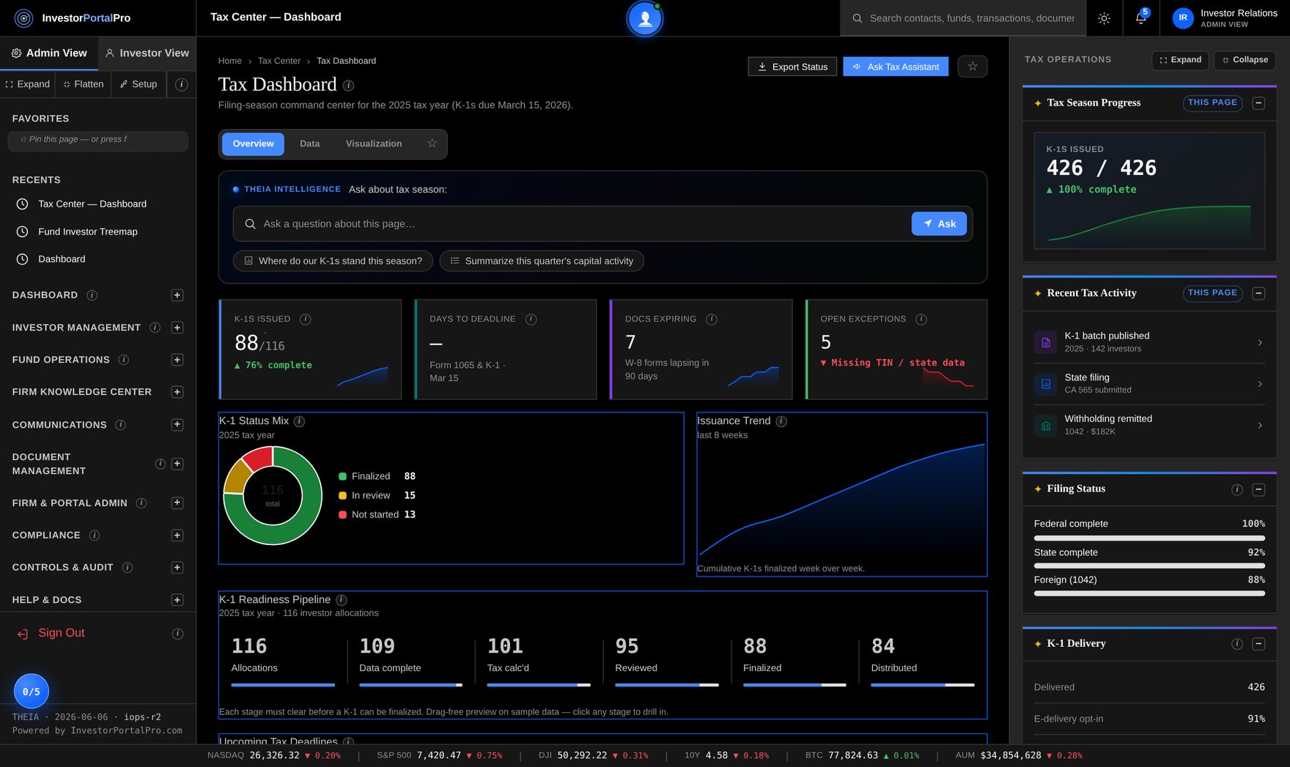The height and width of the screenshot is (767, 1290).
Task: Click the InvestorPortalPro logo icon
Action: pos(23,18)
